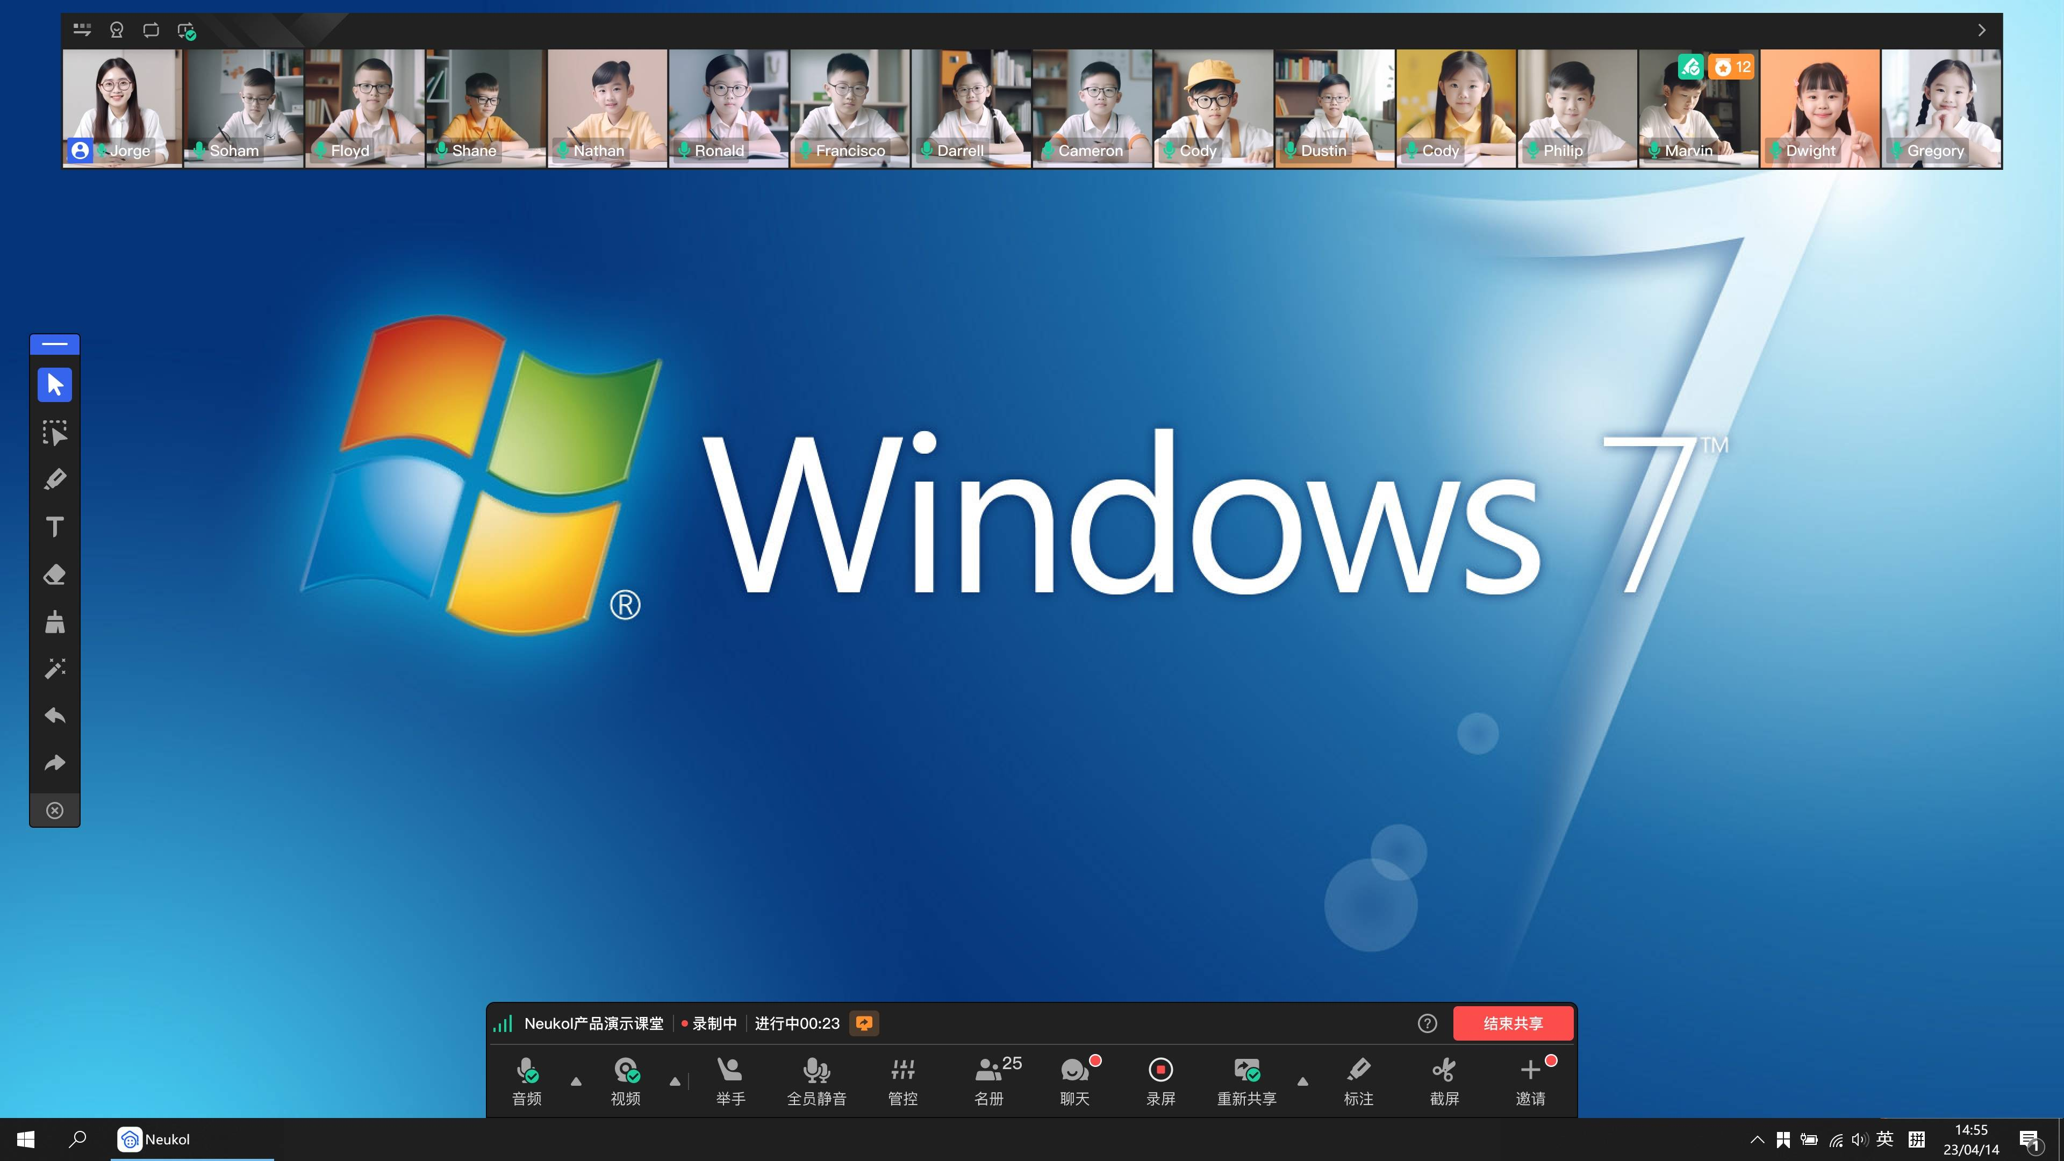Viewport: 2064px width, 1161px height.
Task: Click the red 结束共享 button
Action: click(1513, 1023)
